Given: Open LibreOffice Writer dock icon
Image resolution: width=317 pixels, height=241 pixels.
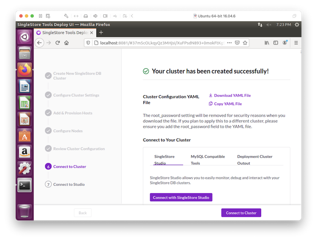Looking at the screenshot, I should [24, 87].
